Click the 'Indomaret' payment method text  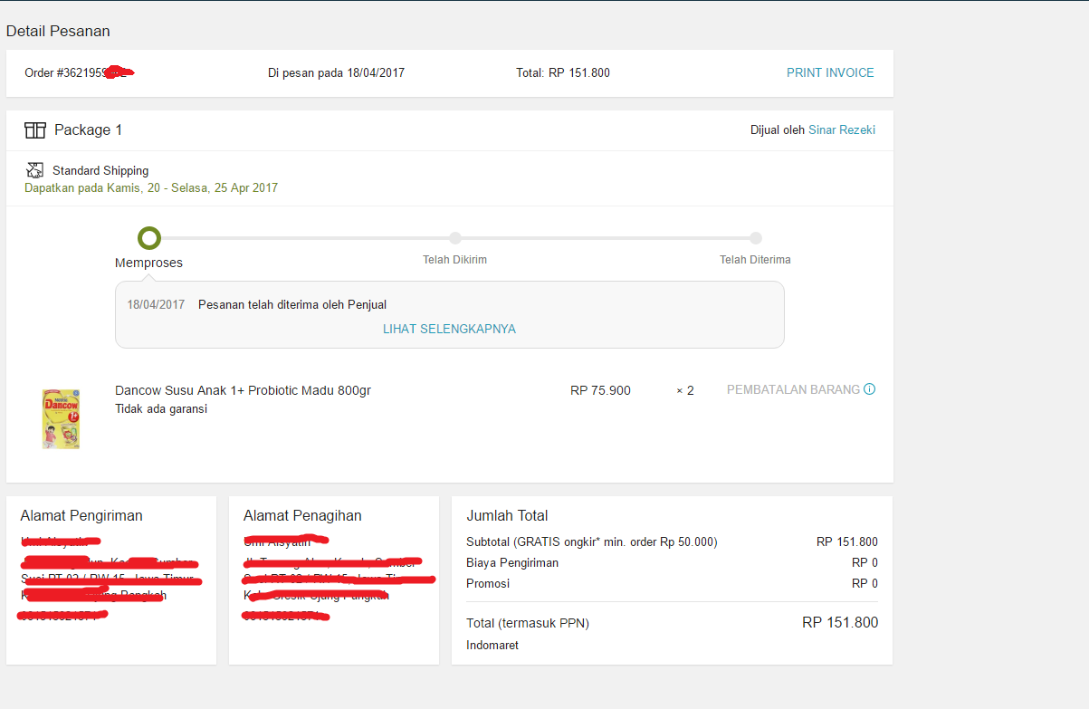click(x=492, y=646)
